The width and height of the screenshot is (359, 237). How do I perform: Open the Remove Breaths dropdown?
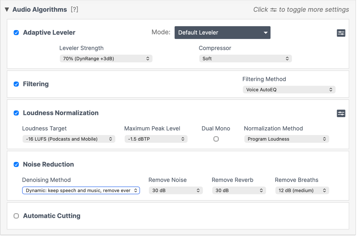coord(302,190)
